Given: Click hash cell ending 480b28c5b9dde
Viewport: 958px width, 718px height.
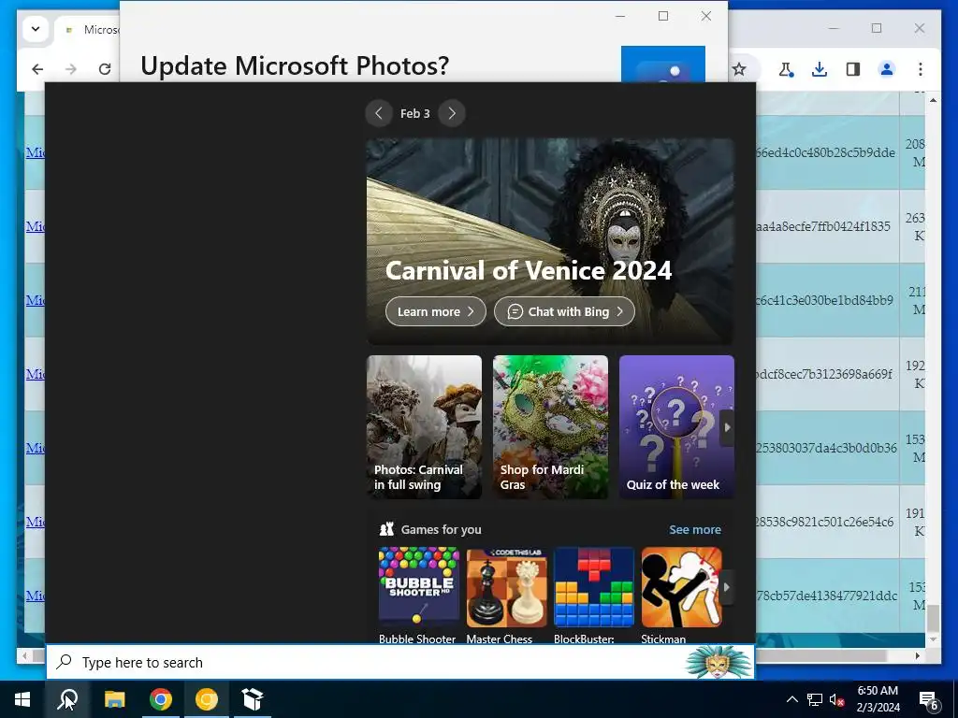Looking at the screenshot, I should point(826,152).
